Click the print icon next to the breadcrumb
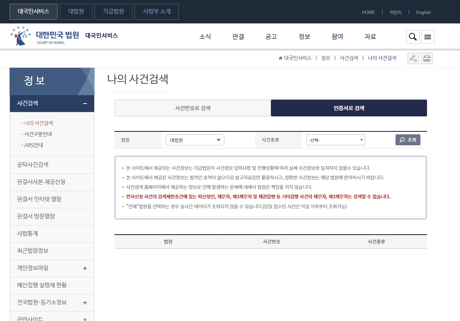Screen dimensions: 460x321 tap(427, 58)
